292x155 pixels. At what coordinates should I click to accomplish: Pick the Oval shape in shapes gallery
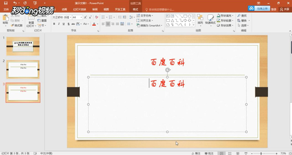click(x=189, y=16)
